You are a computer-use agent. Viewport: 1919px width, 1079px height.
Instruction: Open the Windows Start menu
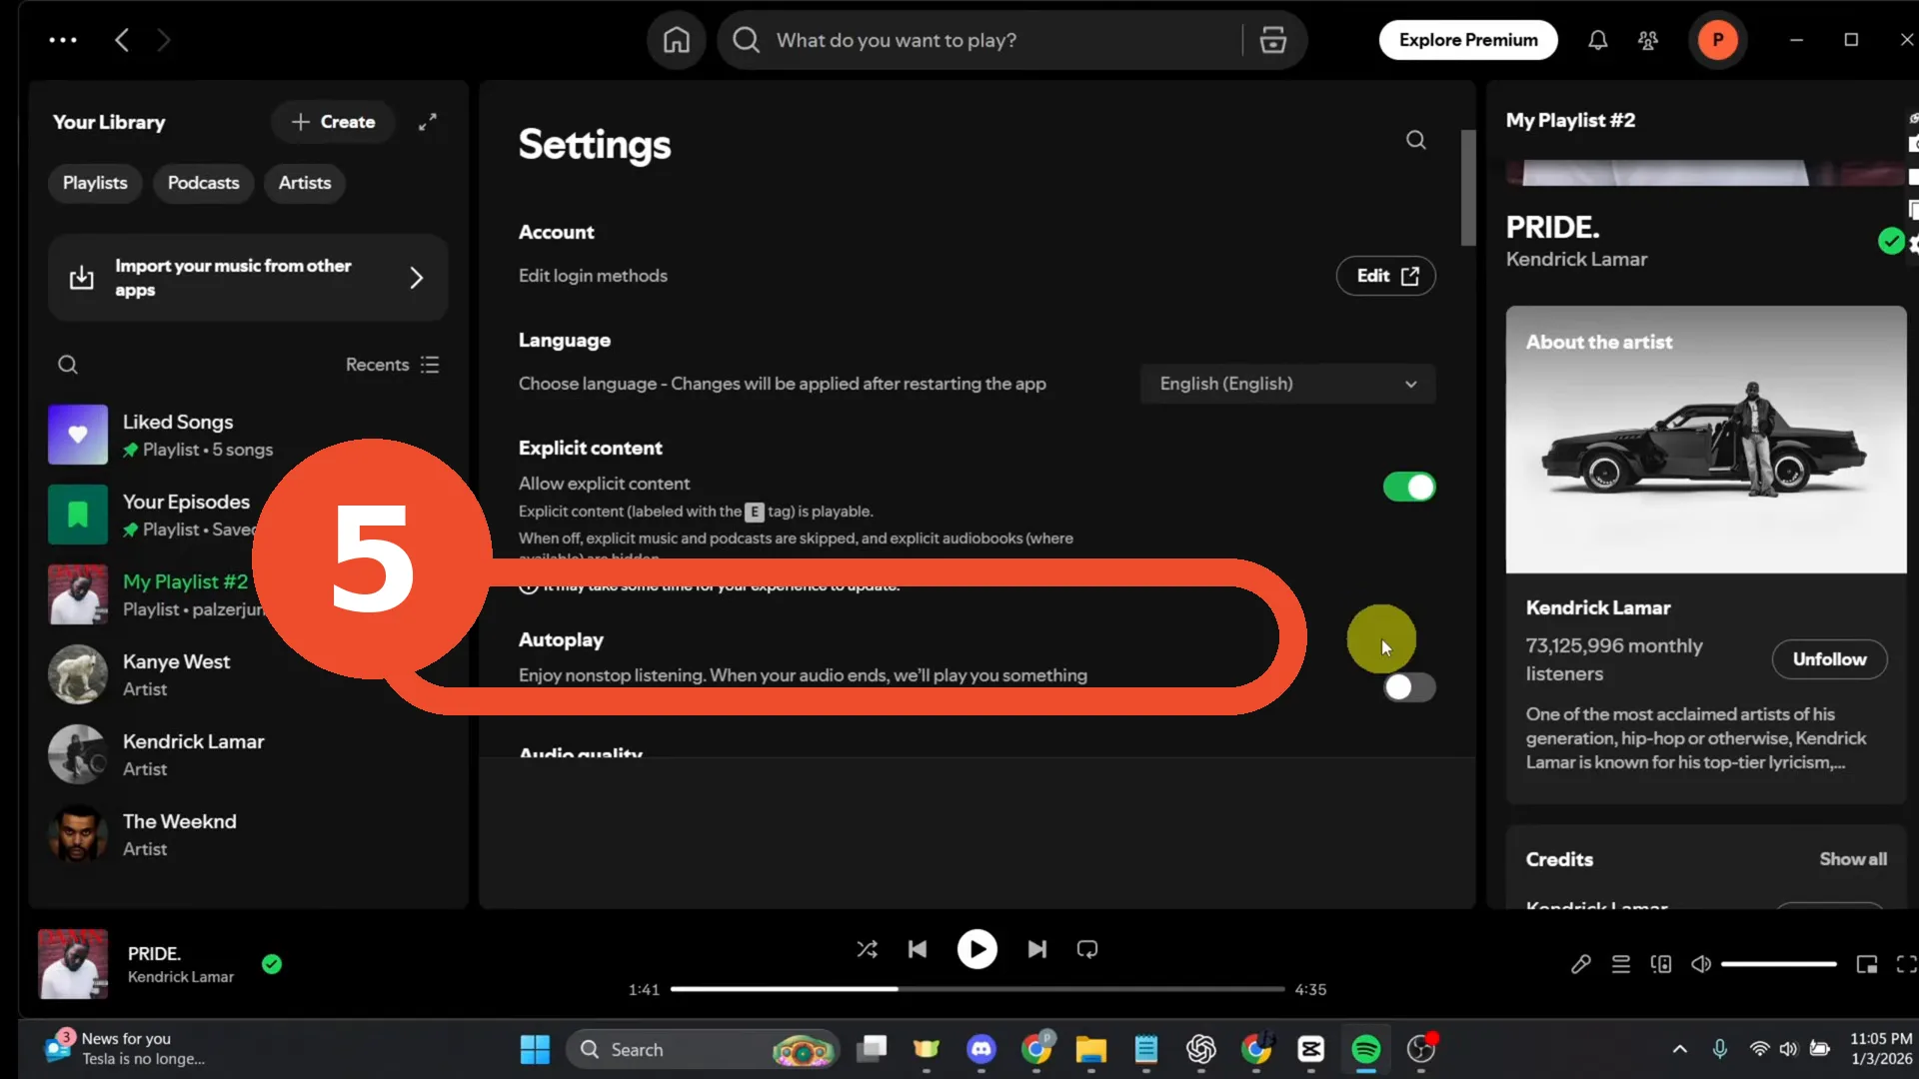point(535,1049)
